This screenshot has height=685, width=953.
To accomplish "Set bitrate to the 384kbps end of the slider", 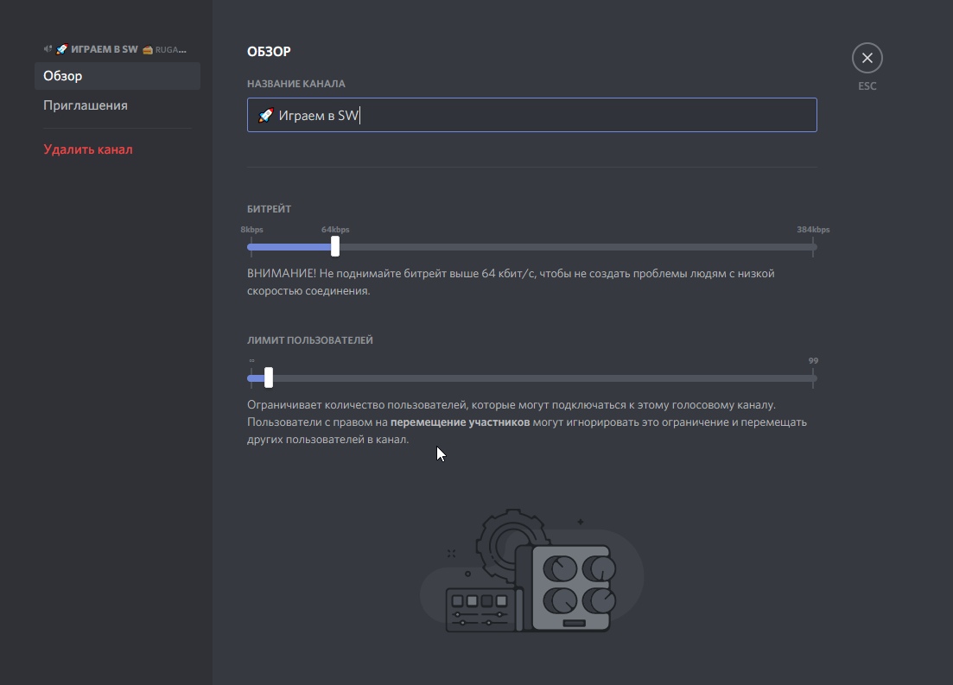I will 814,247.
